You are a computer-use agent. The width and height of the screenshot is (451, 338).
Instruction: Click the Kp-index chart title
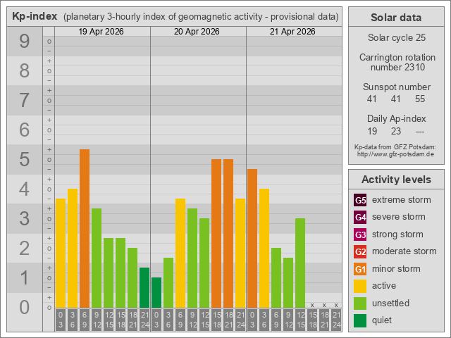click(35, 16)
